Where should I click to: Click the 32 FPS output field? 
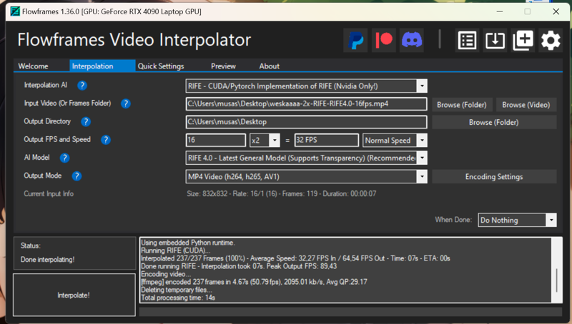(x=326, y=140)
